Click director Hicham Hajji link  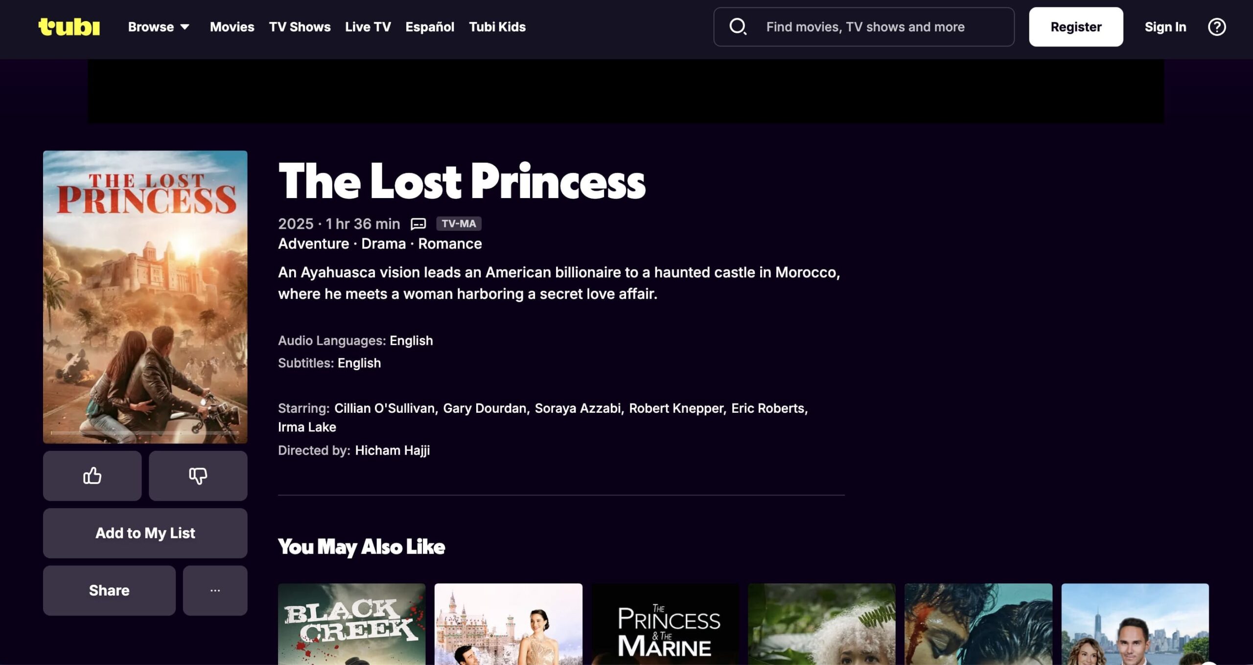392,450
